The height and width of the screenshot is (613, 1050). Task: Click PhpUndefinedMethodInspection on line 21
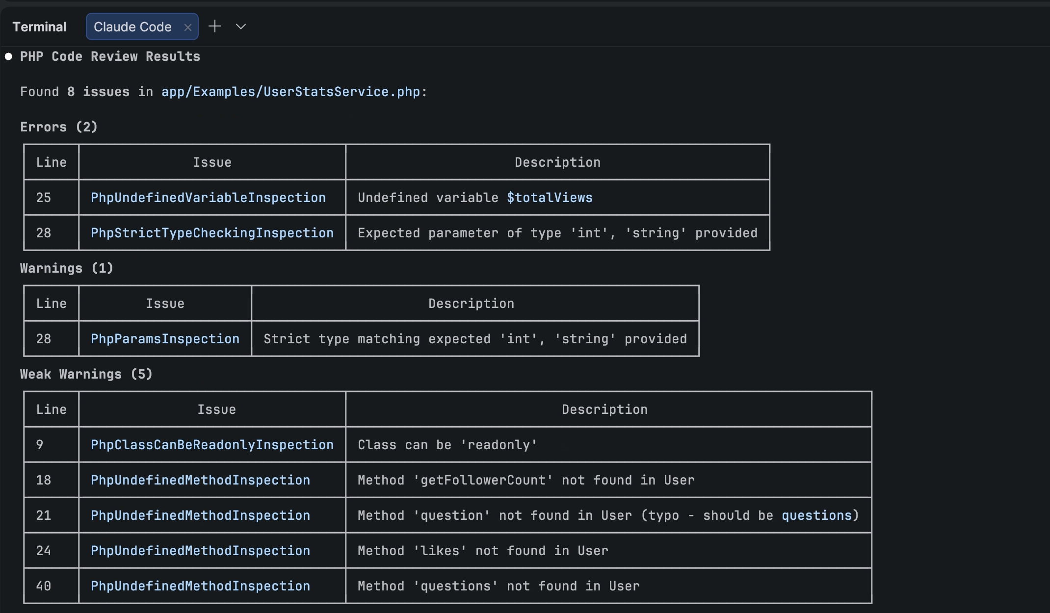200,515
